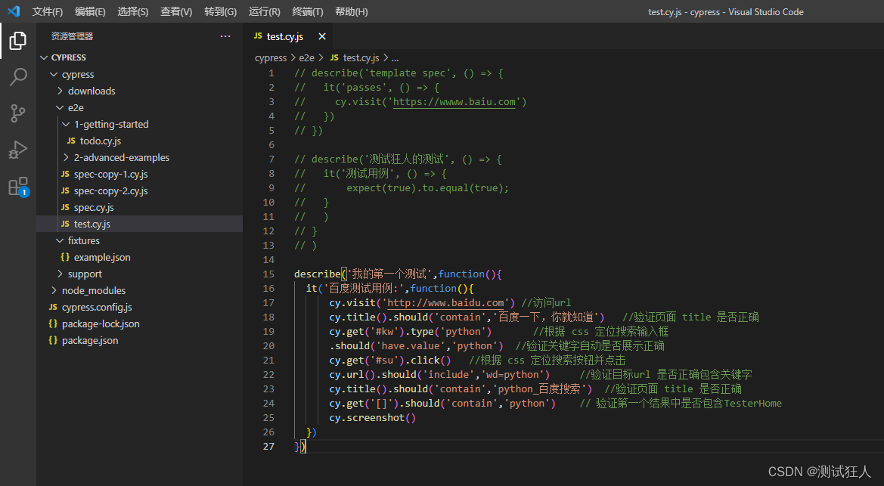Collapse the 1-getting-started folder

click(x=67, y=124)
